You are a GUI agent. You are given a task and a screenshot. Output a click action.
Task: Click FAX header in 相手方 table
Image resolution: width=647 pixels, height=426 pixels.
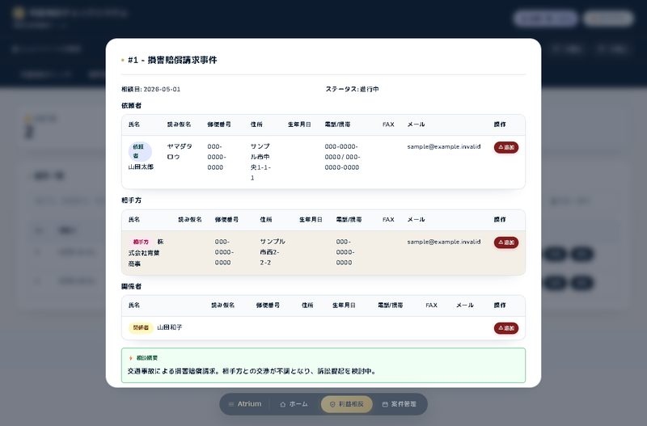click(x=388, y=219)
